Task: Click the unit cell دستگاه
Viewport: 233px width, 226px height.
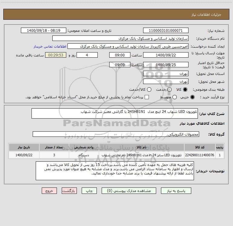Action: [84, 155]
